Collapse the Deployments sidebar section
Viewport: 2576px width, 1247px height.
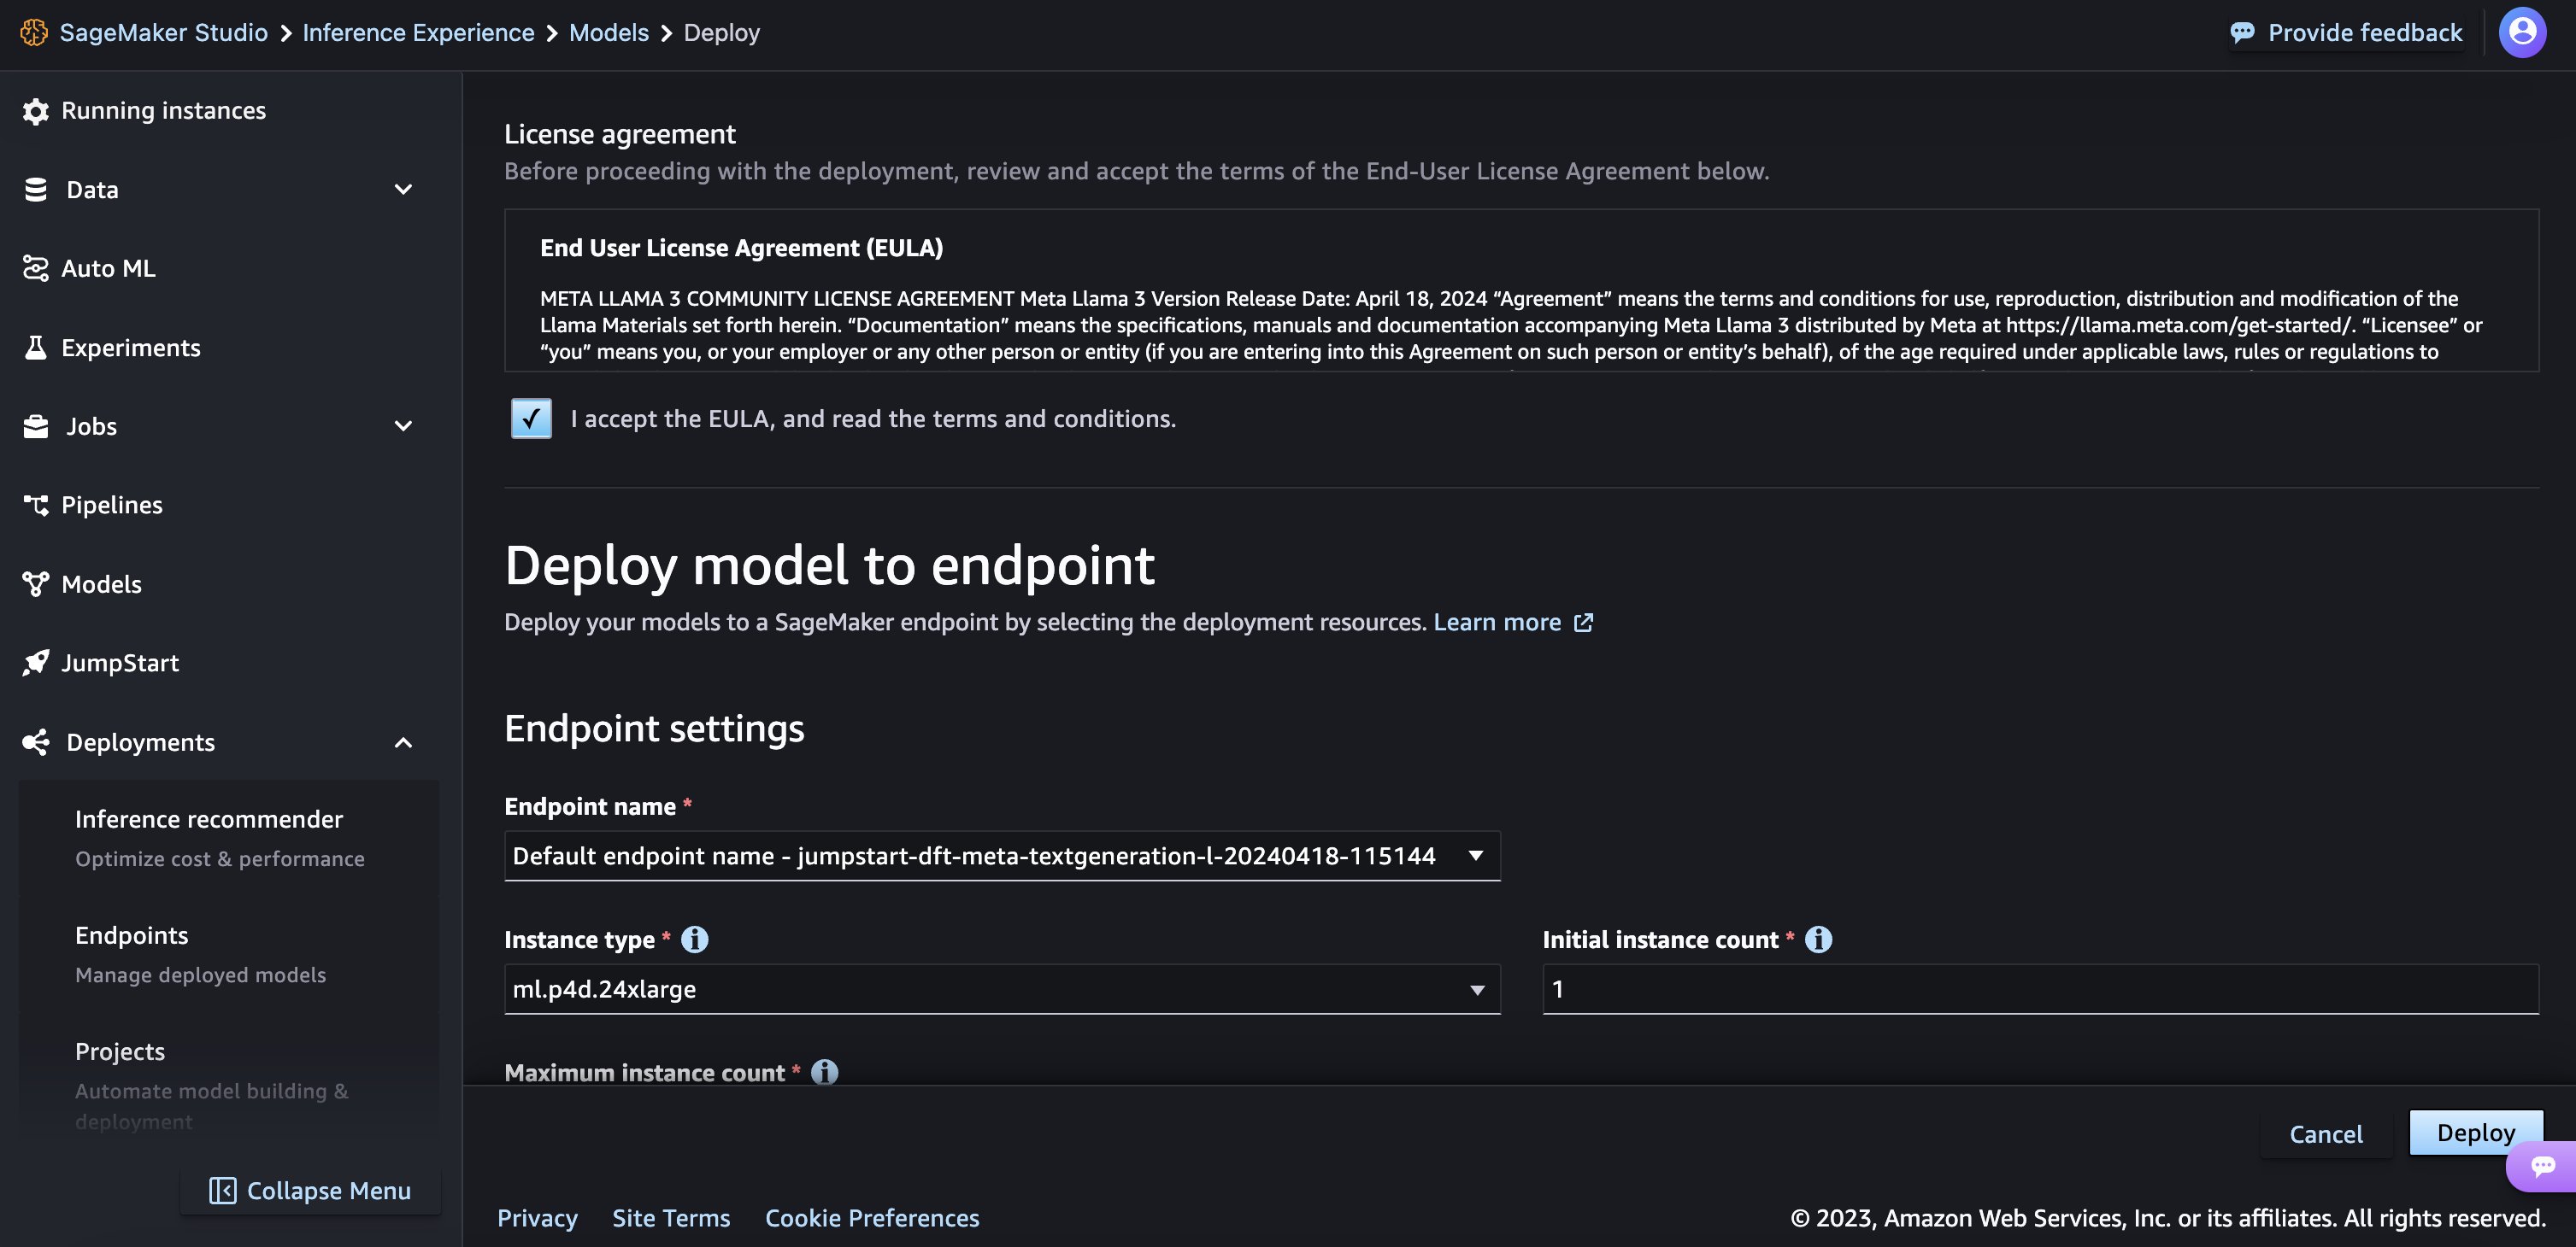coord(403,742)
